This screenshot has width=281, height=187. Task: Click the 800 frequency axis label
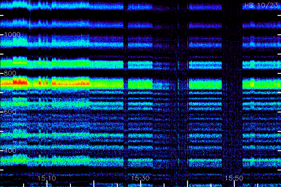(10, 73)
